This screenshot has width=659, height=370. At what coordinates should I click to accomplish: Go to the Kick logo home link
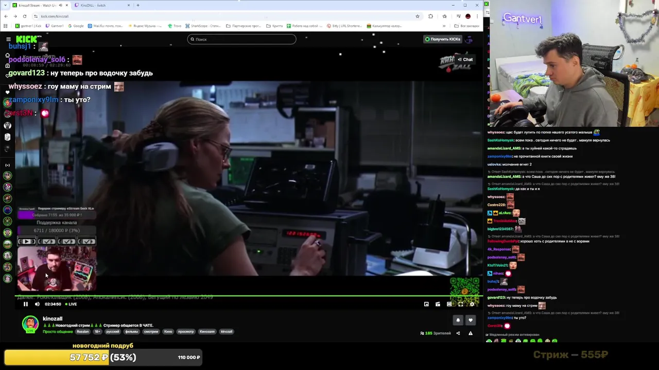28,39
